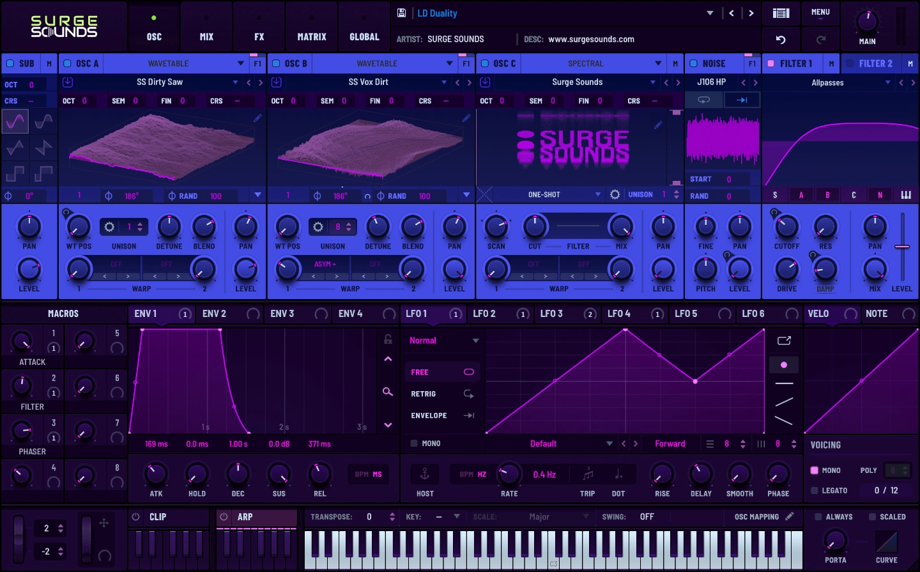The image size is (920, 572).
Task: Click the envelope zoom magnifier icon
Action: click(388, 391)
